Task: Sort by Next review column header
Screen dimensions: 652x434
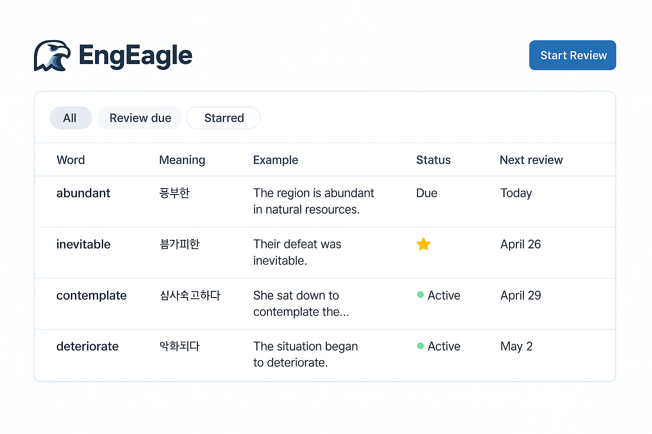Action: [x=531, y=160]
